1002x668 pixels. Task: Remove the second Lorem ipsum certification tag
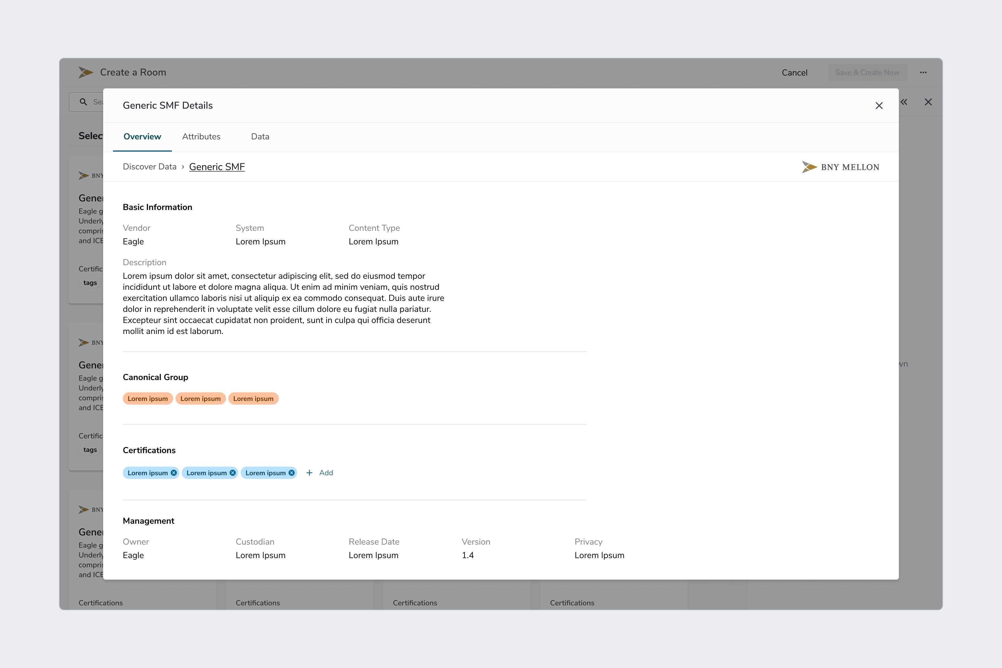click(x=233, y=473)
